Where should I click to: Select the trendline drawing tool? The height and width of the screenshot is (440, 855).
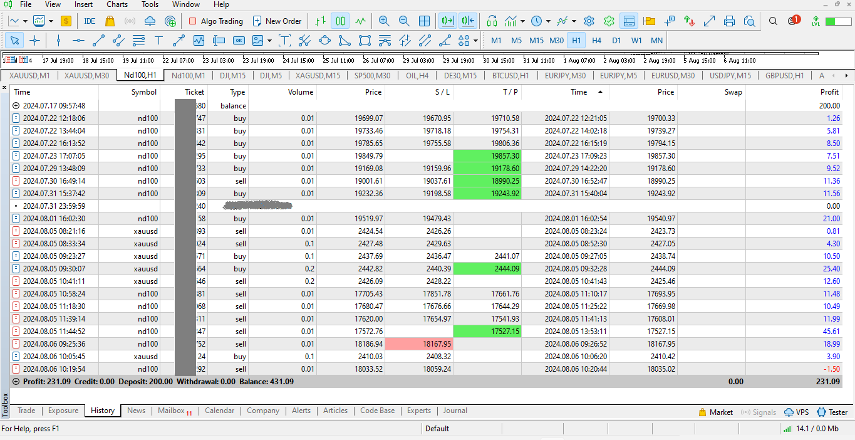[98, 41]
